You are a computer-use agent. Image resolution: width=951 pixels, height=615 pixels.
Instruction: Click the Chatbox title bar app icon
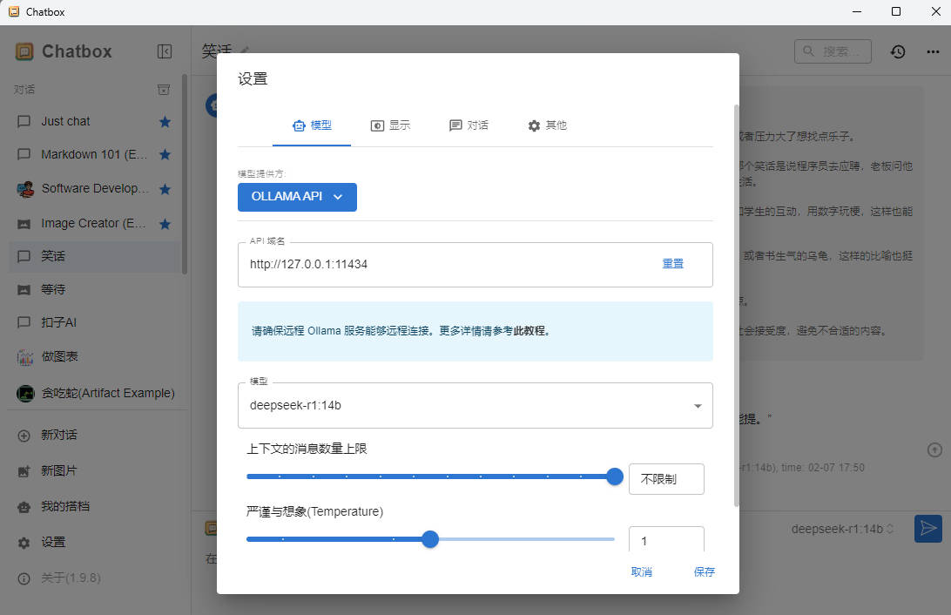(x=13, y=11)
